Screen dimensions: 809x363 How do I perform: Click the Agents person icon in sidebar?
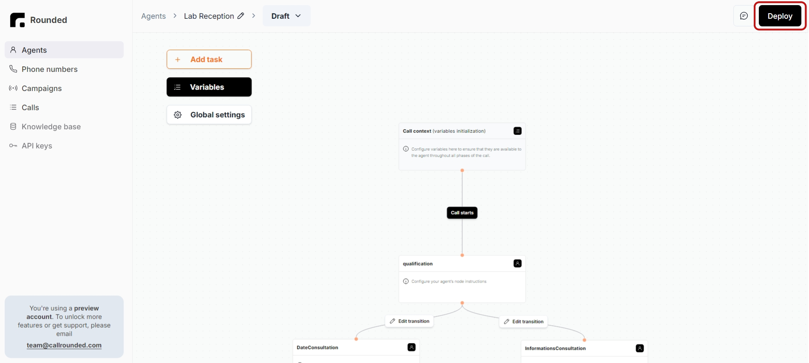(13, 50)
